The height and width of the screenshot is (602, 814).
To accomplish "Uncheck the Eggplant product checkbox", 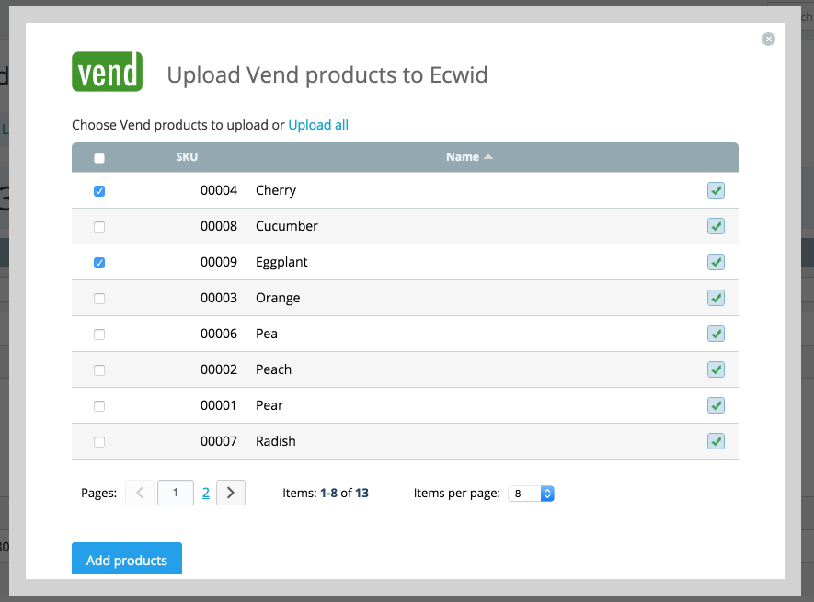I will pos(99,263).
